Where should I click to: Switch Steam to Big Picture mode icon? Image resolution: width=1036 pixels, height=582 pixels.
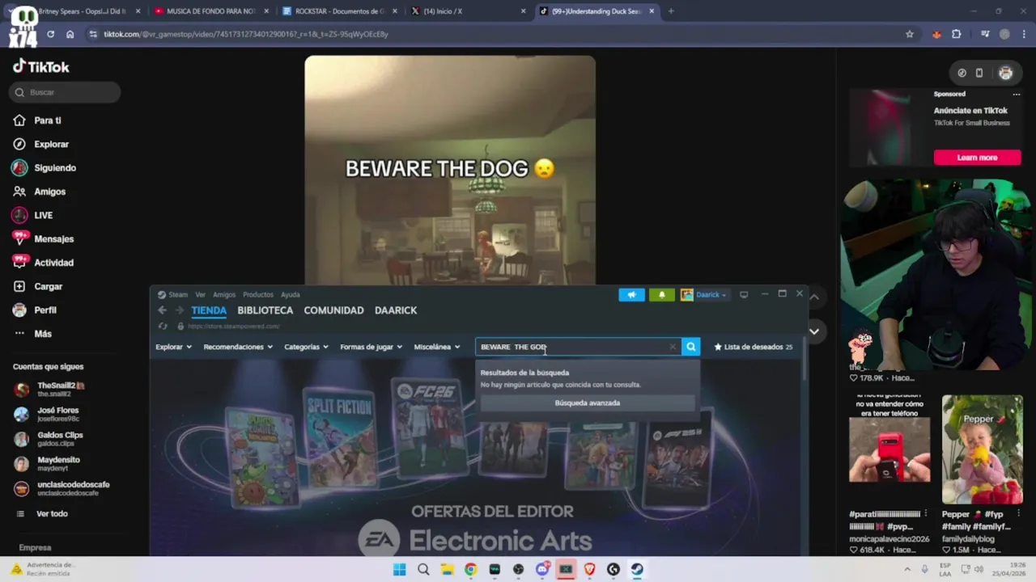744,294
